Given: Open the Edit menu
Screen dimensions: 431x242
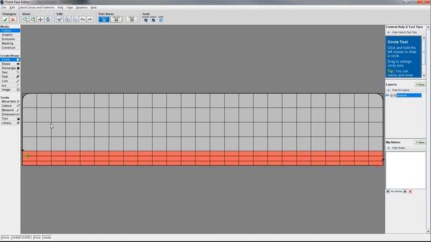Looking at the screenshot, I should (12, 7).
